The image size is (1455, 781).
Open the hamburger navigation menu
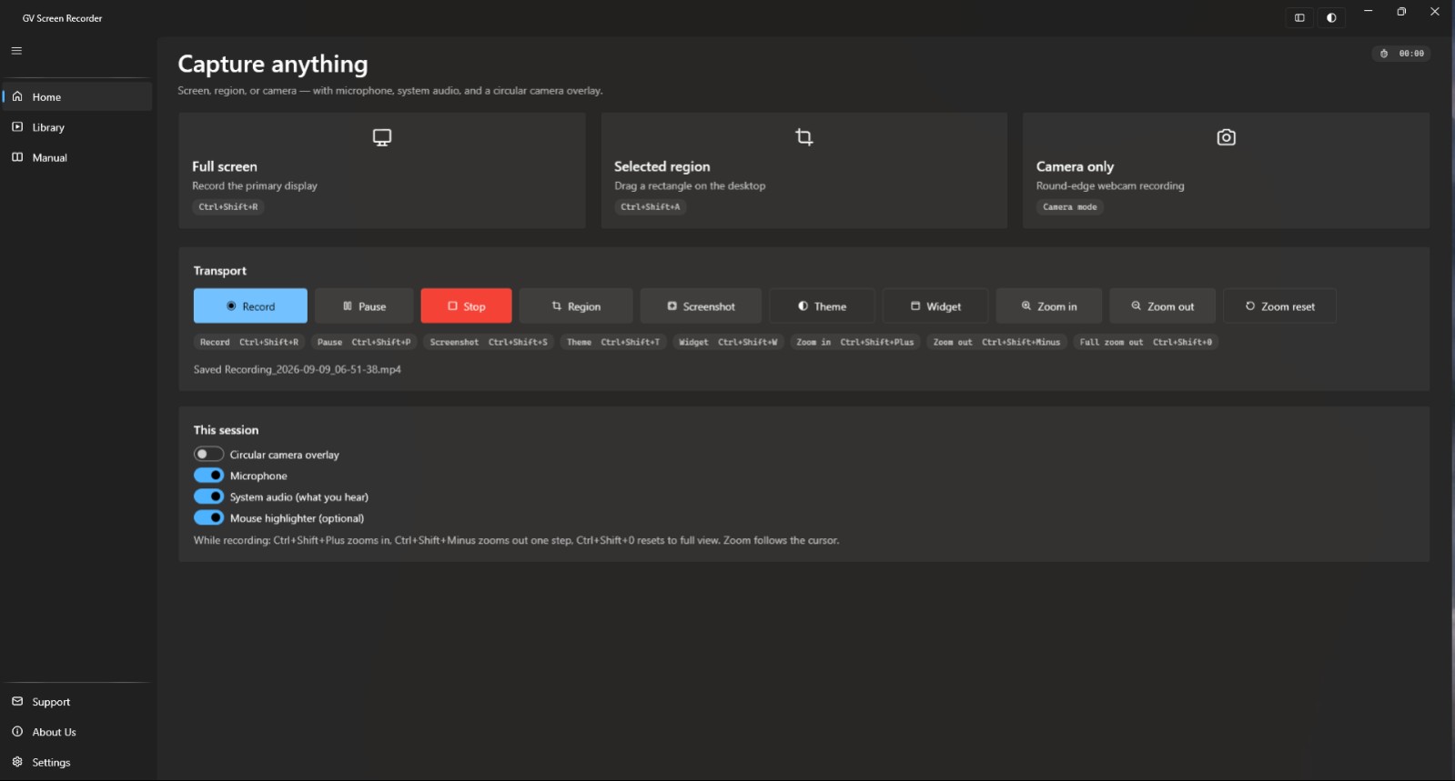16,51
